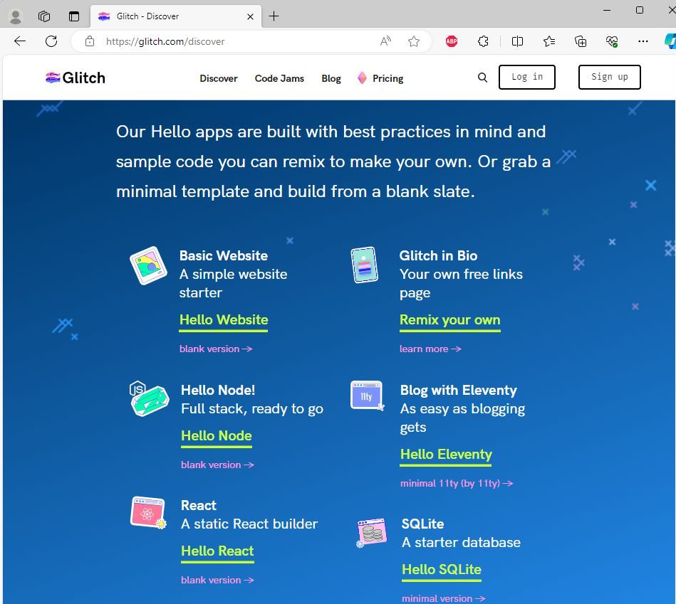Click the SQLite database icon
Screen dimensions: 676x604
(x=371, y=533)
